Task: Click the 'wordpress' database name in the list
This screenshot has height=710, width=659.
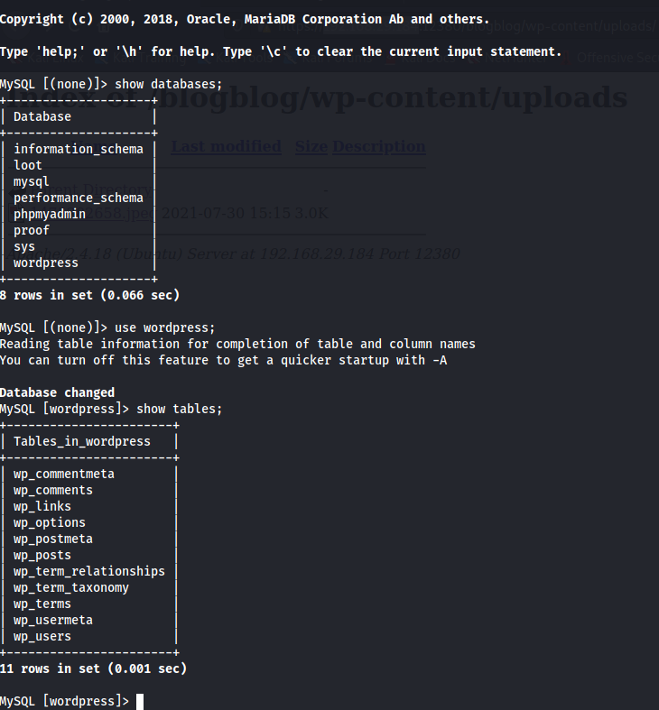Action: [x=46, y=263]
